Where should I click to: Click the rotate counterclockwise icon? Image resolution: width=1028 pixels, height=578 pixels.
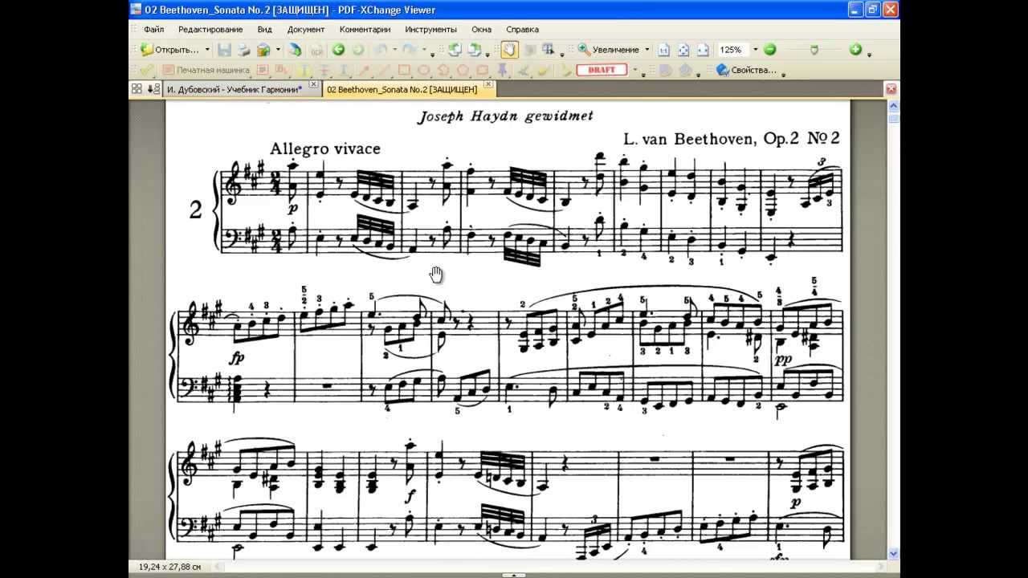point(455,50)
